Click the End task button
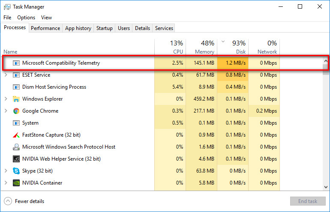Image resolution: width=330 pixels, height=212 pixels. tap(308, 201)
